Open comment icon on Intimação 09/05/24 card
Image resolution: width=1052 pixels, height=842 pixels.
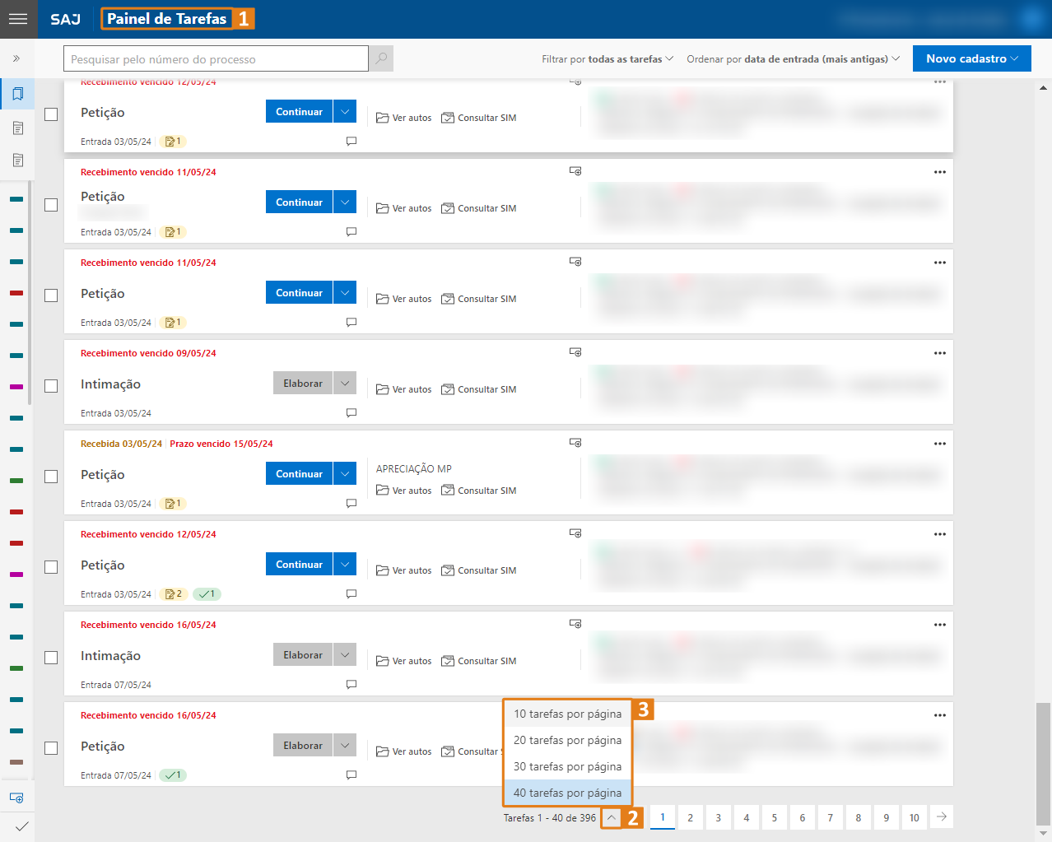pyautogui.click(x=351, y=412)
